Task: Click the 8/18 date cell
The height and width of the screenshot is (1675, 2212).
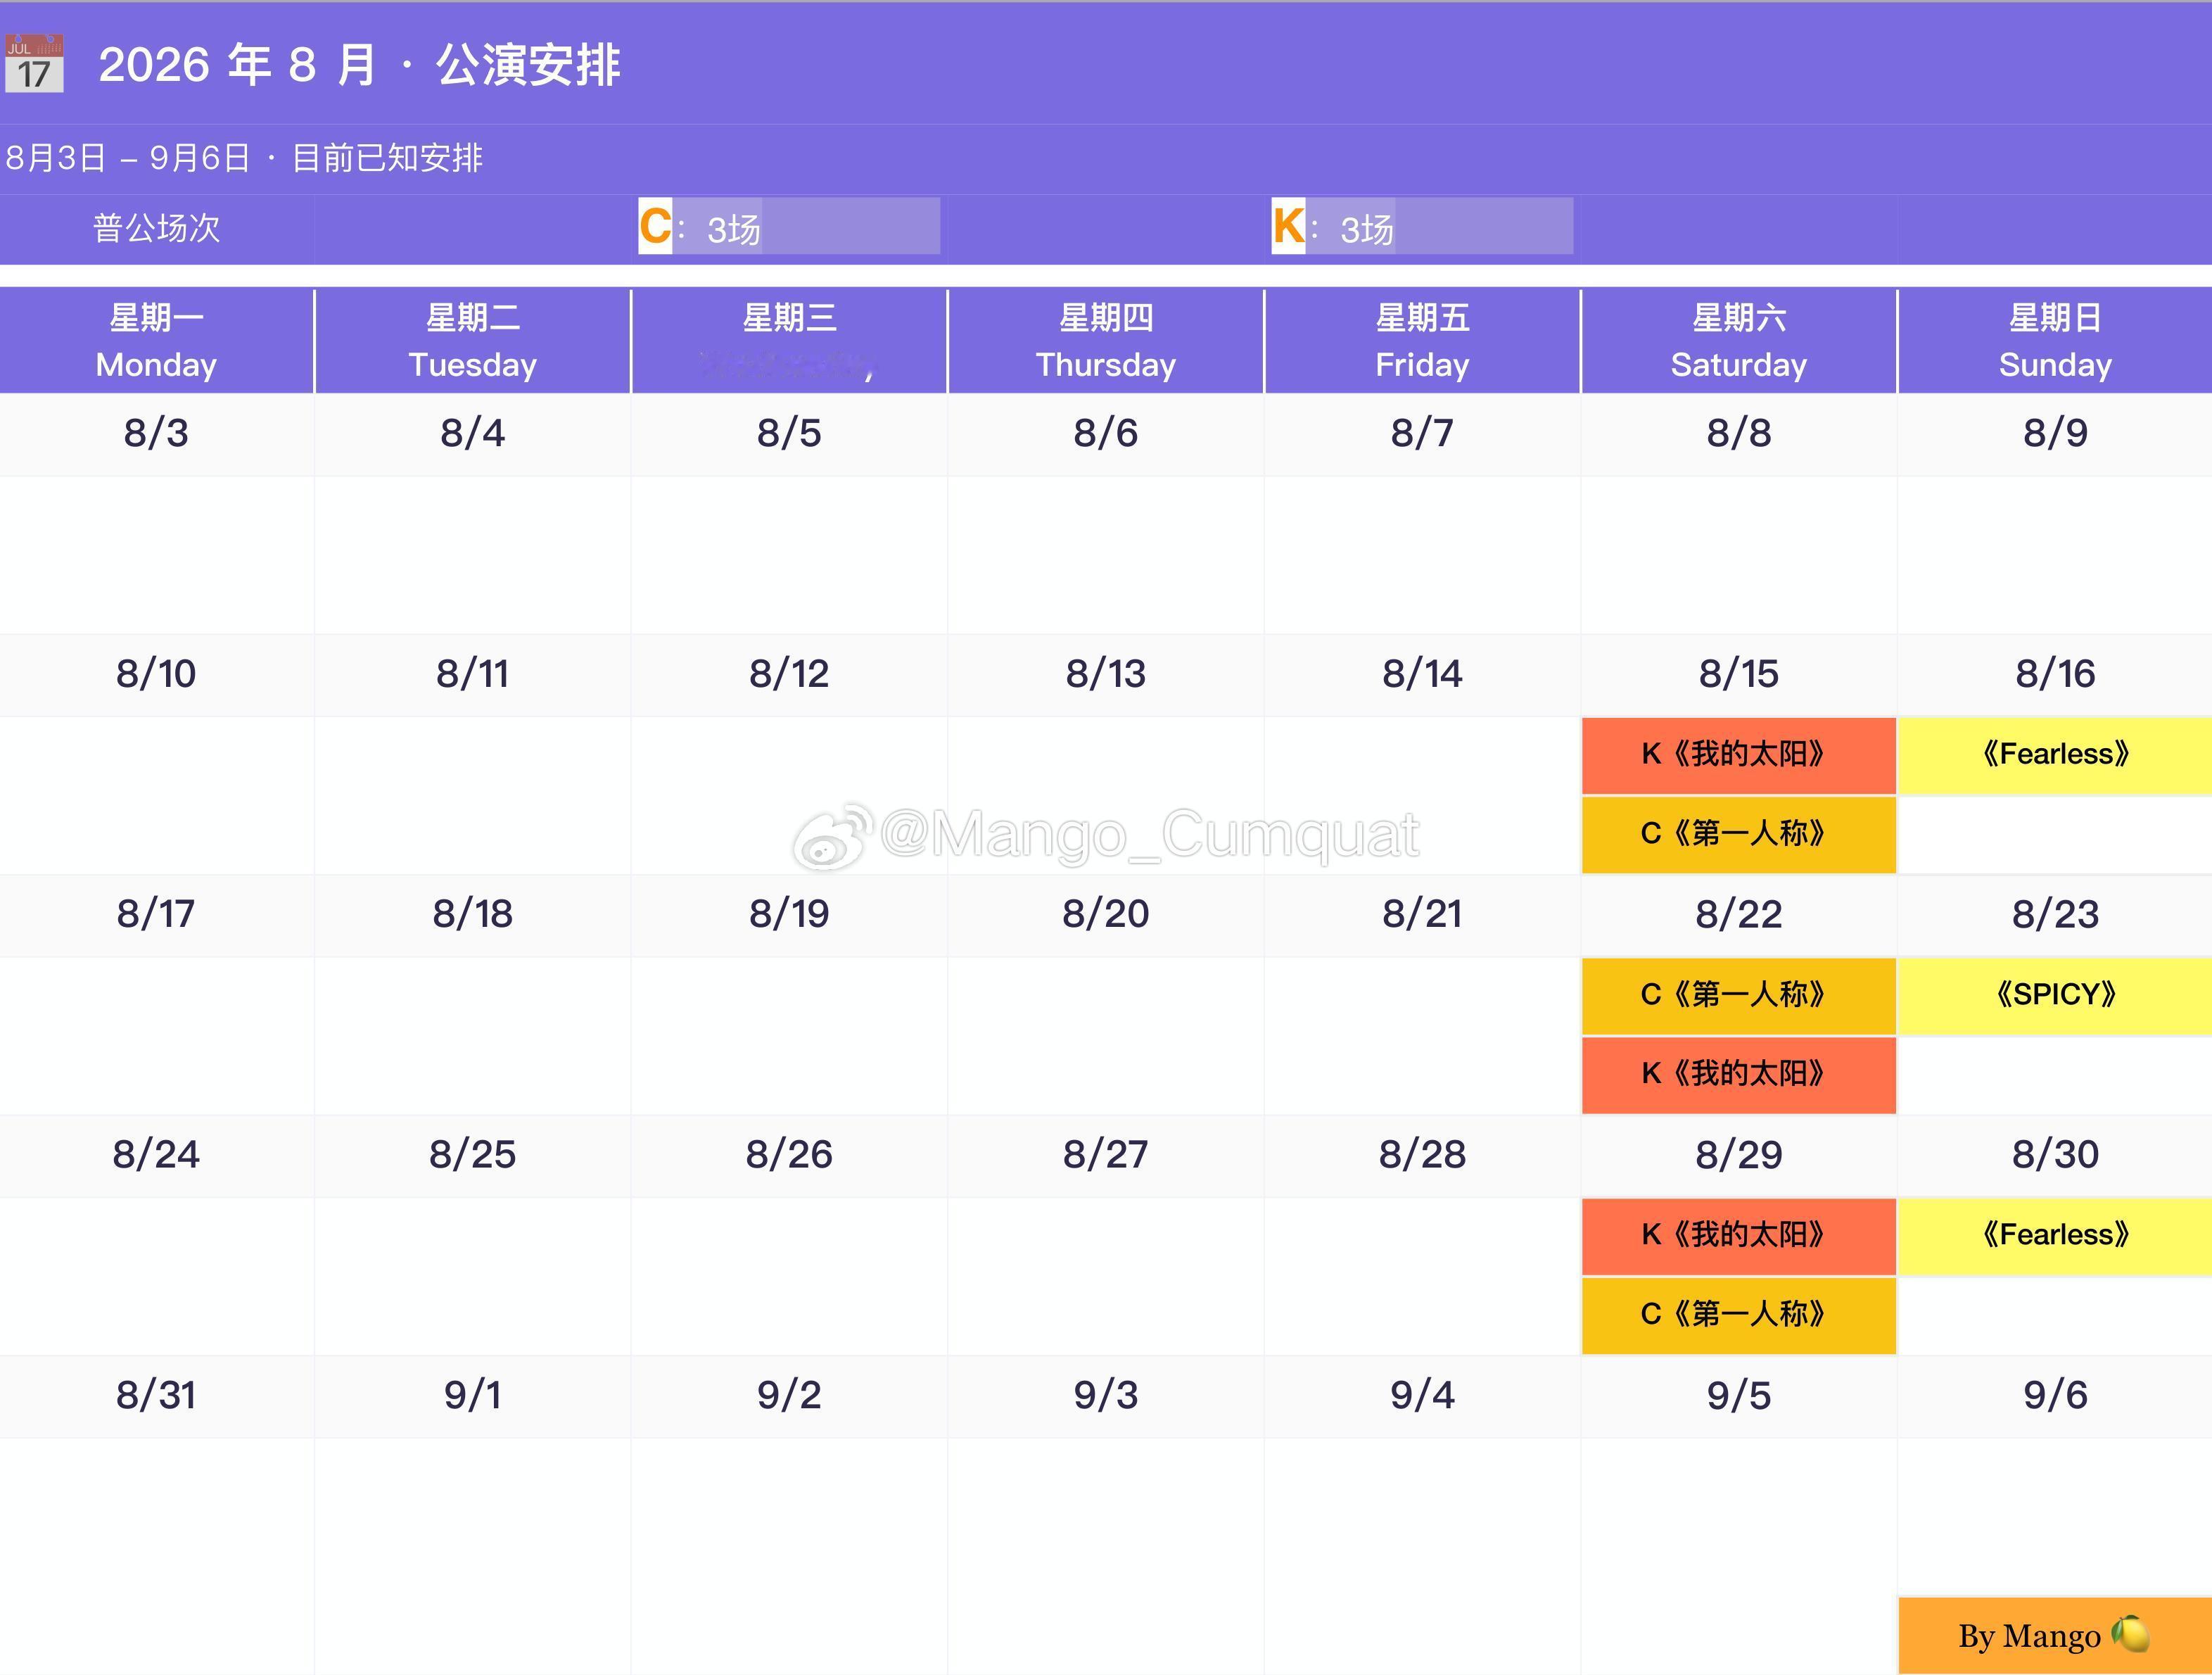Action: (x=473, y=914)
